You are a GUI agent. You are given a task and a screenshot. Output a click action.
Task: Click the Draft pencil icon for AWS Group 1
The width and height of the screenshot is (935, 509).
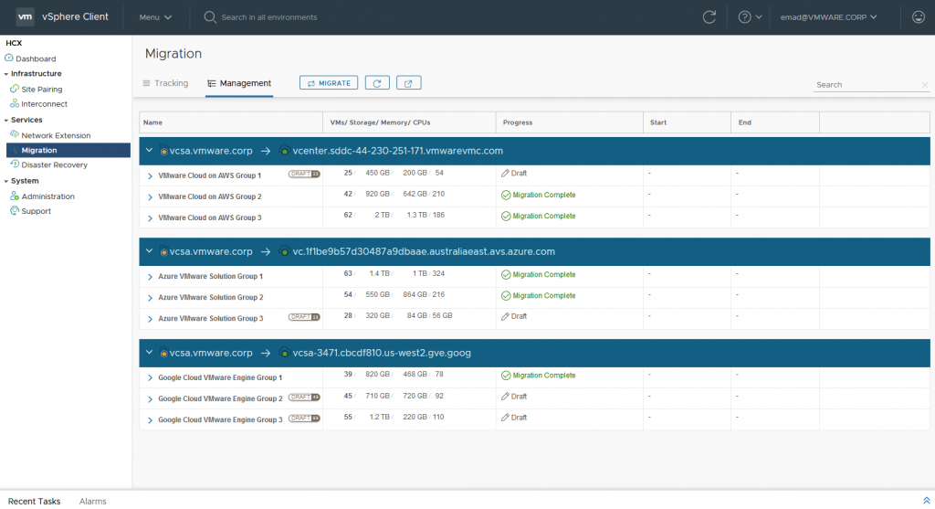click(505, 173)
